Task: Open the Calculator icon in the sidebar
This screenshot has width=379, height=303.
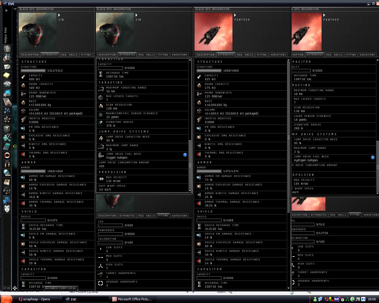Action: [x=7, y=146]
